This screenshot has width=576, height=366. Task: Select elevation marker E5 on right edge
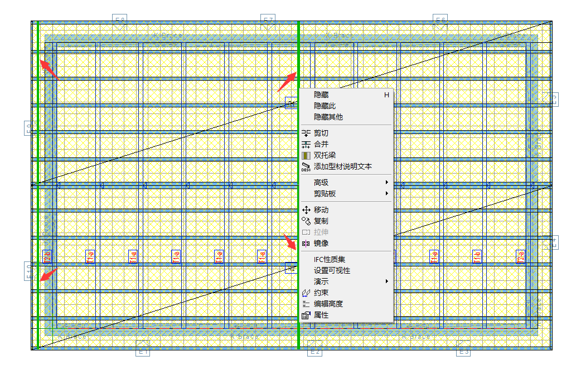point(550,99)
